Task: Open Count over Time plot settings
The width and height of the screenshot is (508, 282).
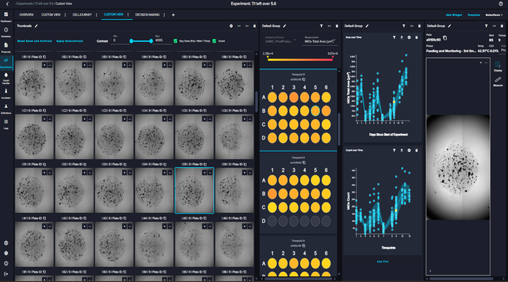Action: 409,150
